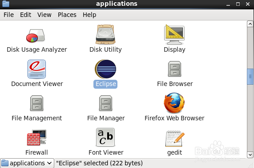Click the vertical scrollbar thumb
This screenshot has width=254, height=168.
point(250,77)
